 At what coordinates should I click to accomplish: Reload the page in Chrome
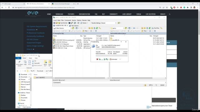pyautogui.click(x=9, y=7)
